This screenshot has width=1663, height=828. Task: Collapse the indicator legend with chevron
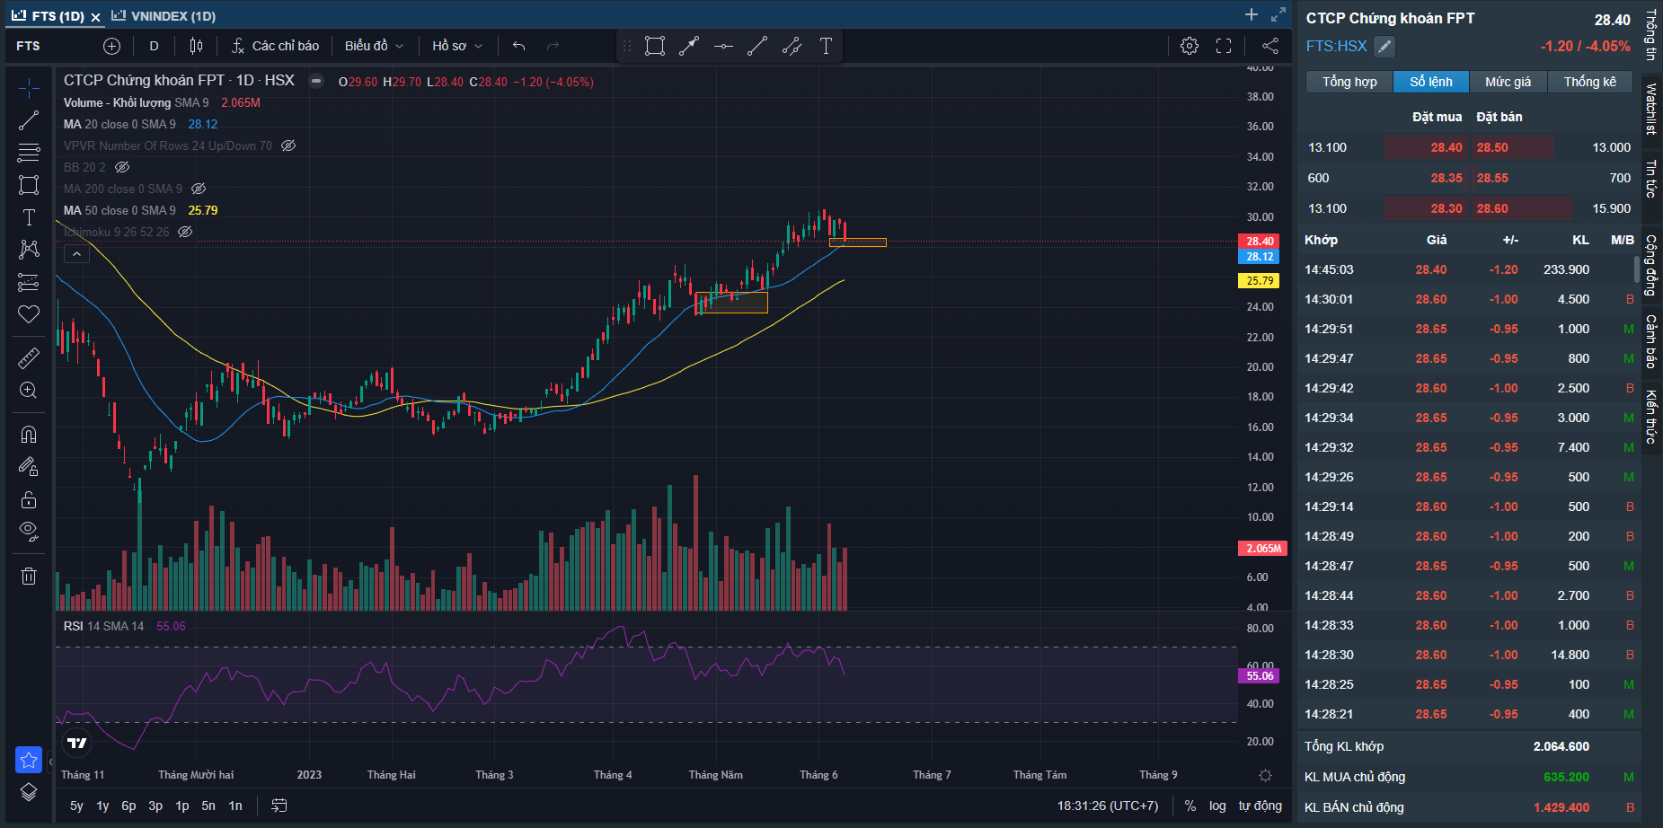[76, 254]
